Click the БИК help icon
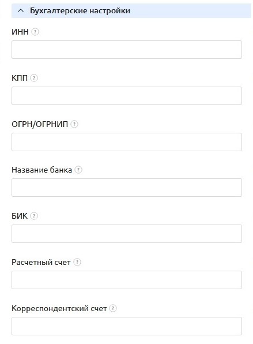Image resolution: width=253 pixels, height=344 pixels. tap(34, 216)
